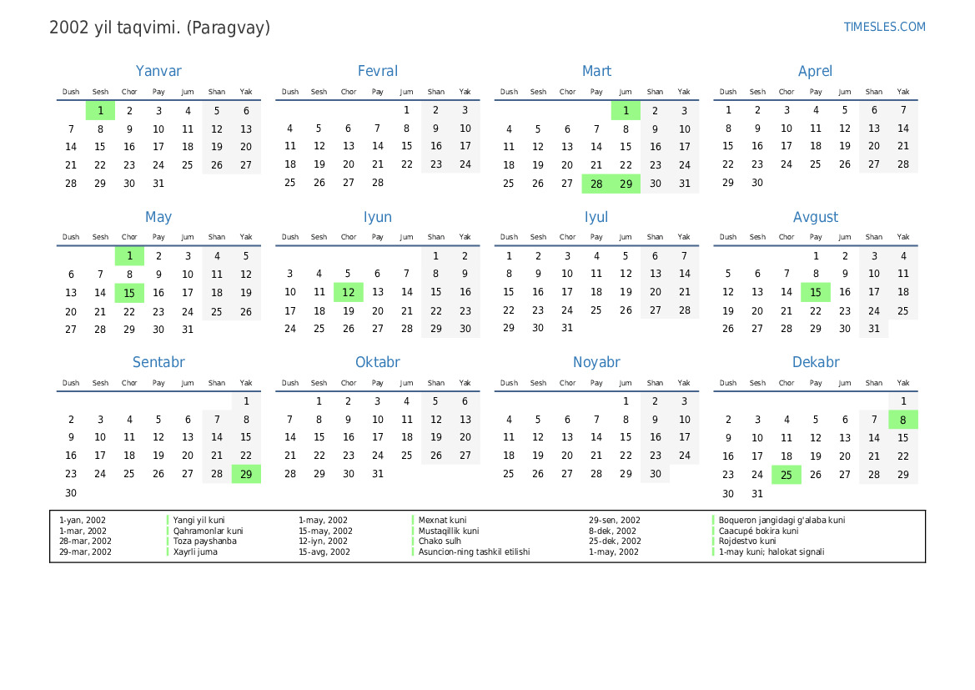Open the TIMESLES.COM link

point(884,27)
